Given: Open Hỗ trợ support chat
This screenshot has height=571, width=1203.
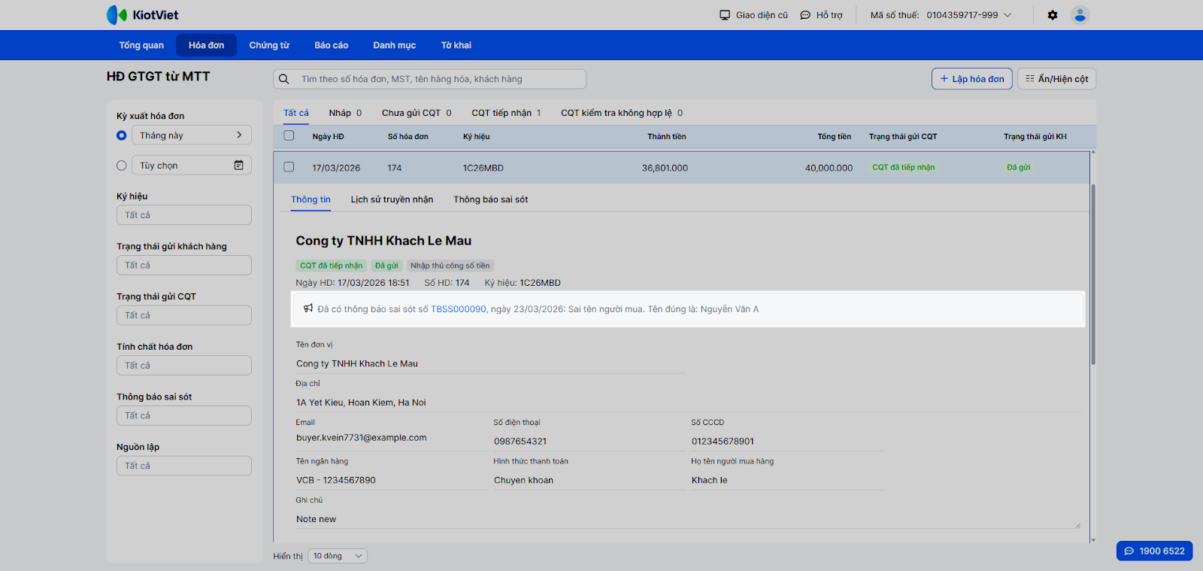Looking at the screenshot, I should [x=821, y=15].
